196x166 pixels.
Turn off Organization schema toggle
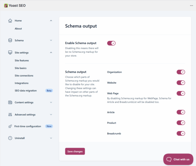pyautogui.click(x=181, y=72)
